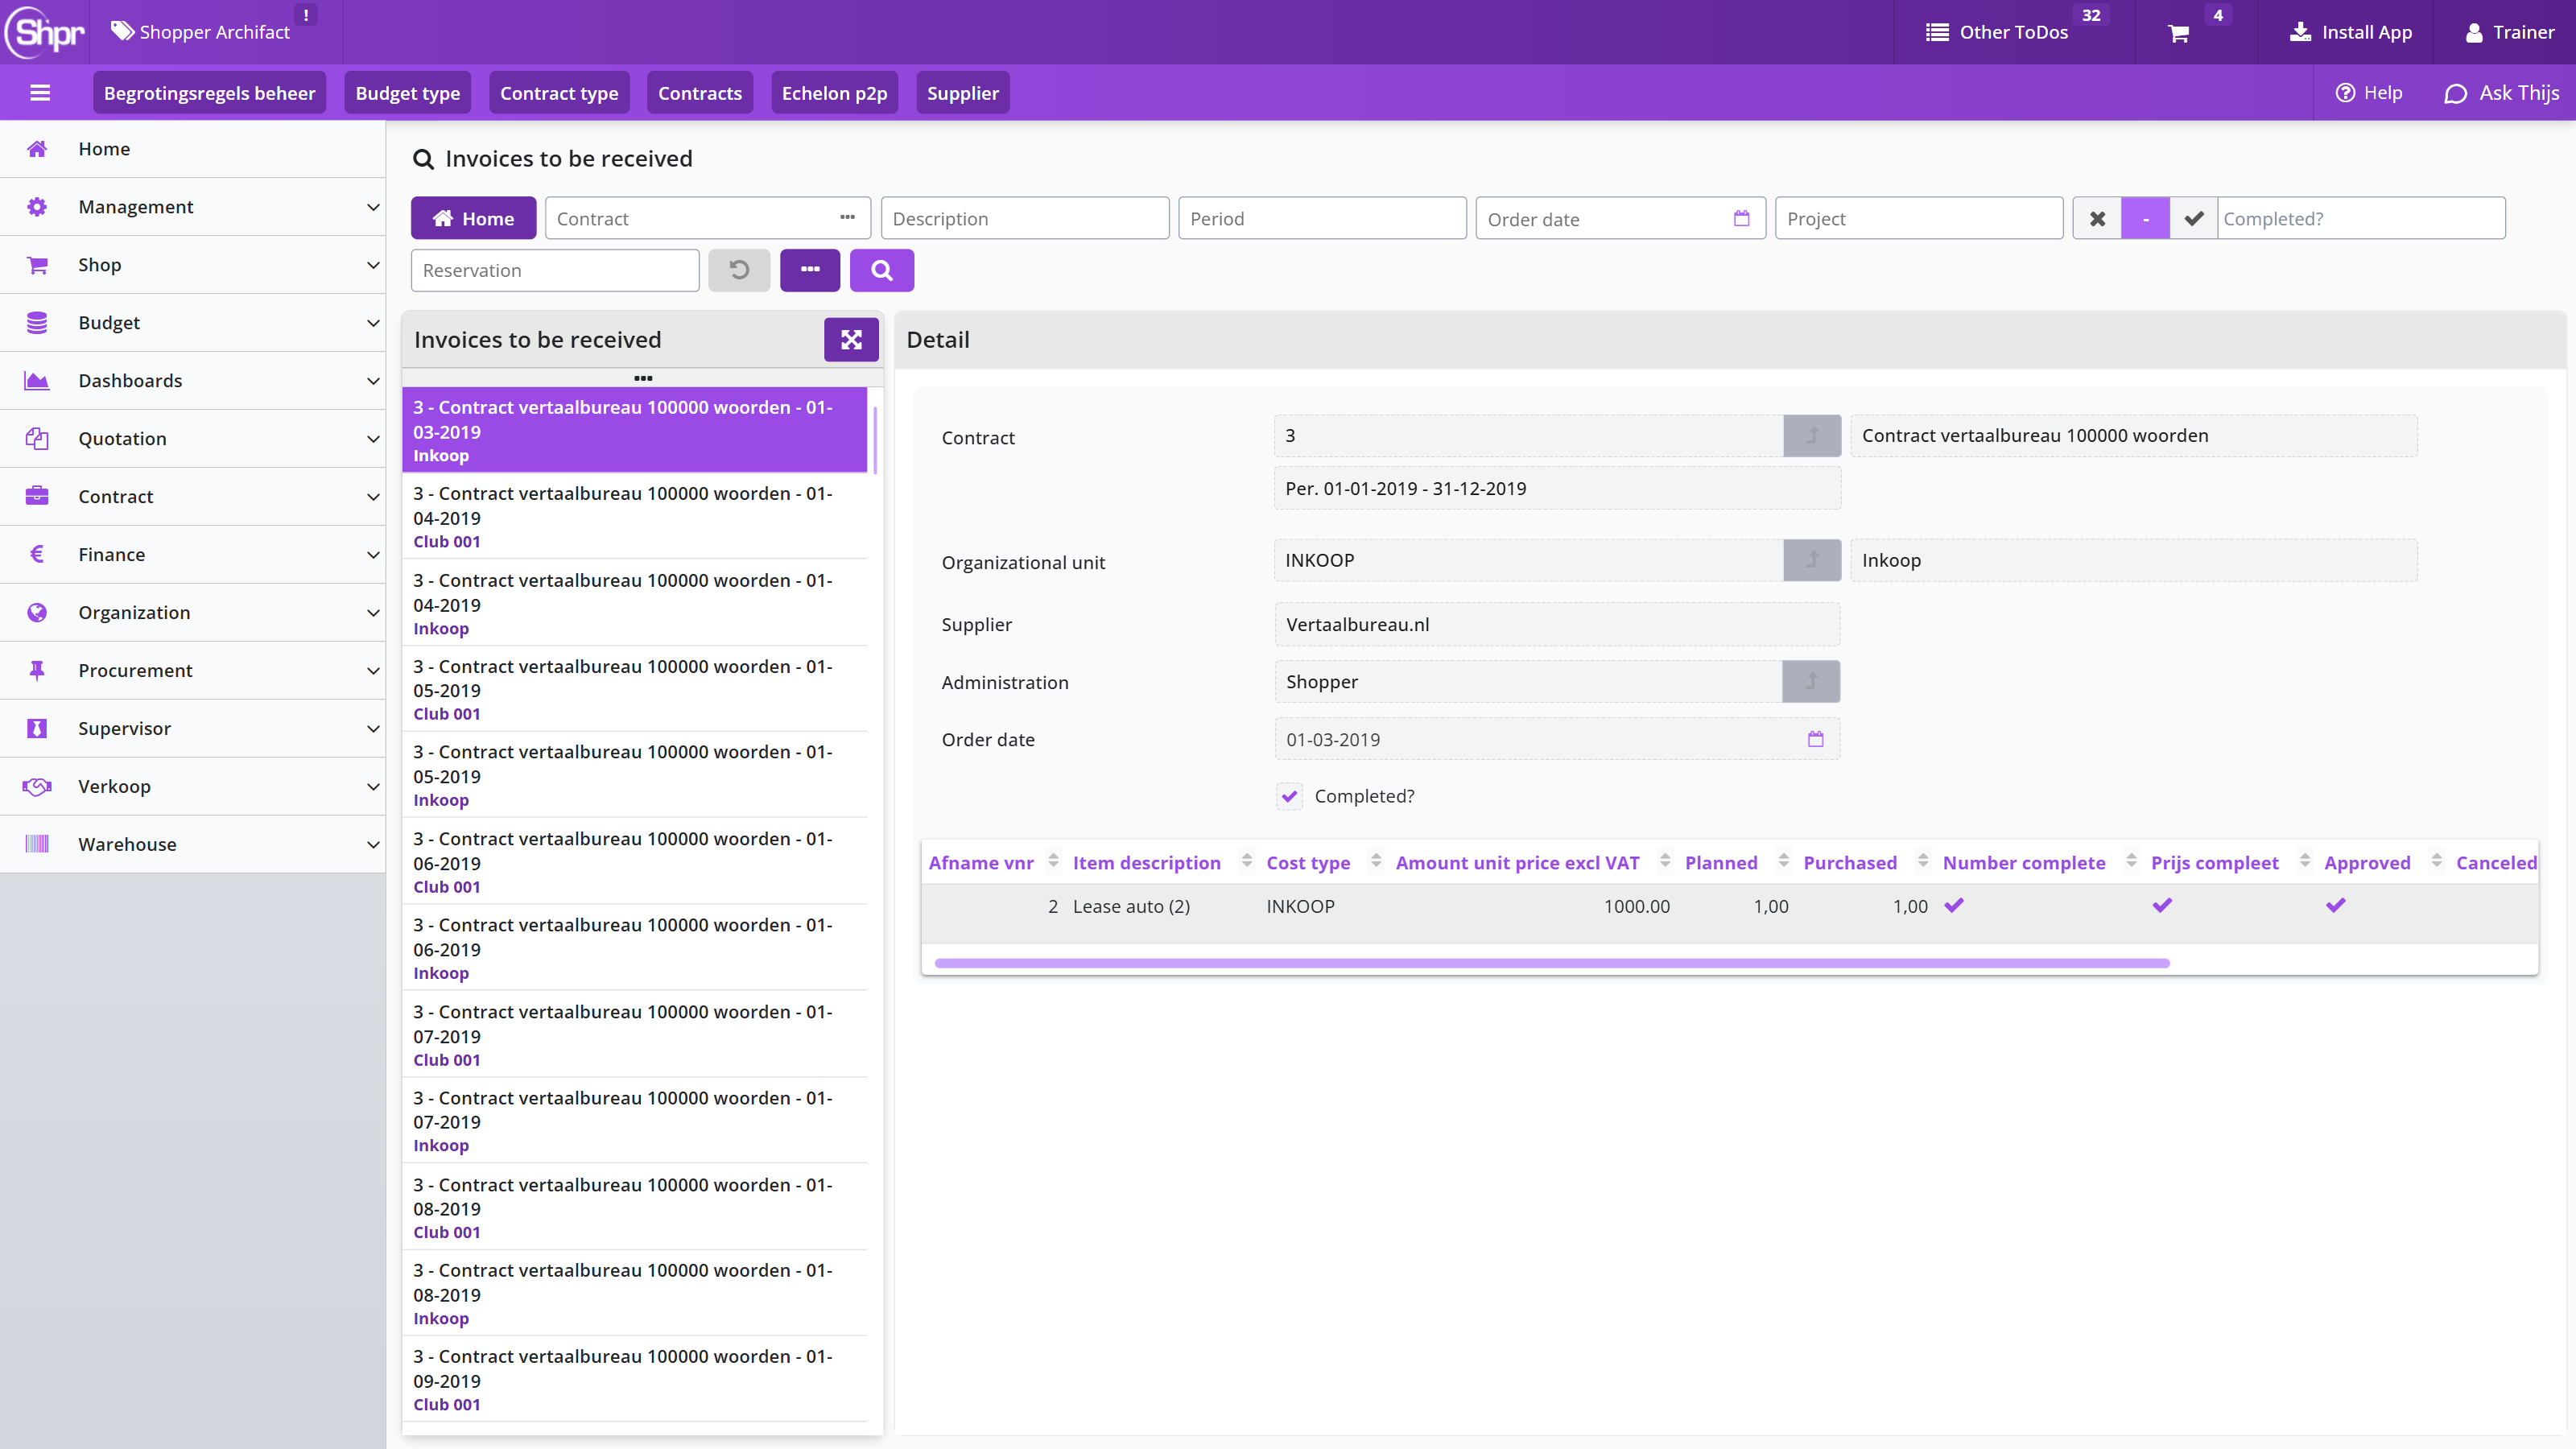2576x1449 pixels.
Task: Open the Contract filter ellipsis lookup
Action: [847, 218]
